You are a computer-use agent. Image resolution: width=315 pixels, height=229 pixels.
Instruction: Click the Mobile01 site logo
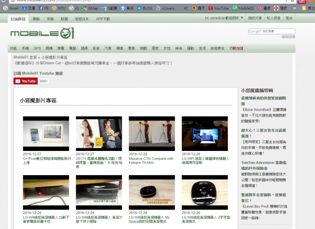click(x=42, y=33)
